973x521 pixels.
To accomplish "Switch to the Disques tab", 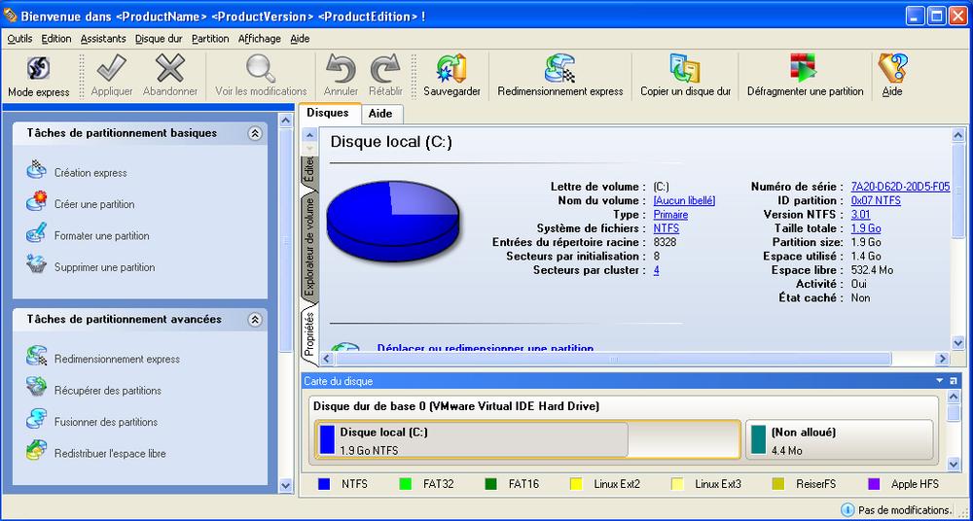I will coord(328,113).
